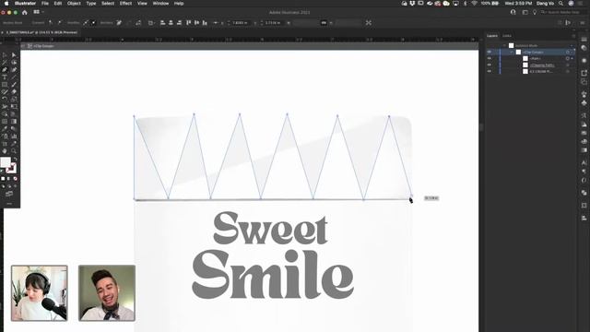
Task: Click the remove anchor points icon
Action: tap(119, 23)
